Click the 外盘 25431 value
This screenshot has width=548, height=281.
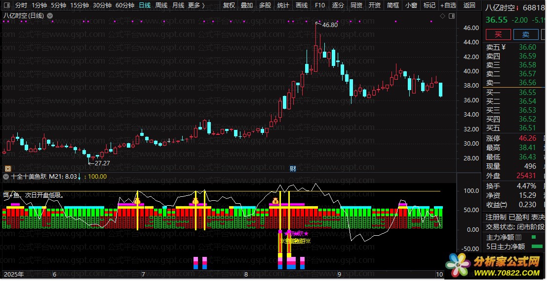click(x=526, y=176)
